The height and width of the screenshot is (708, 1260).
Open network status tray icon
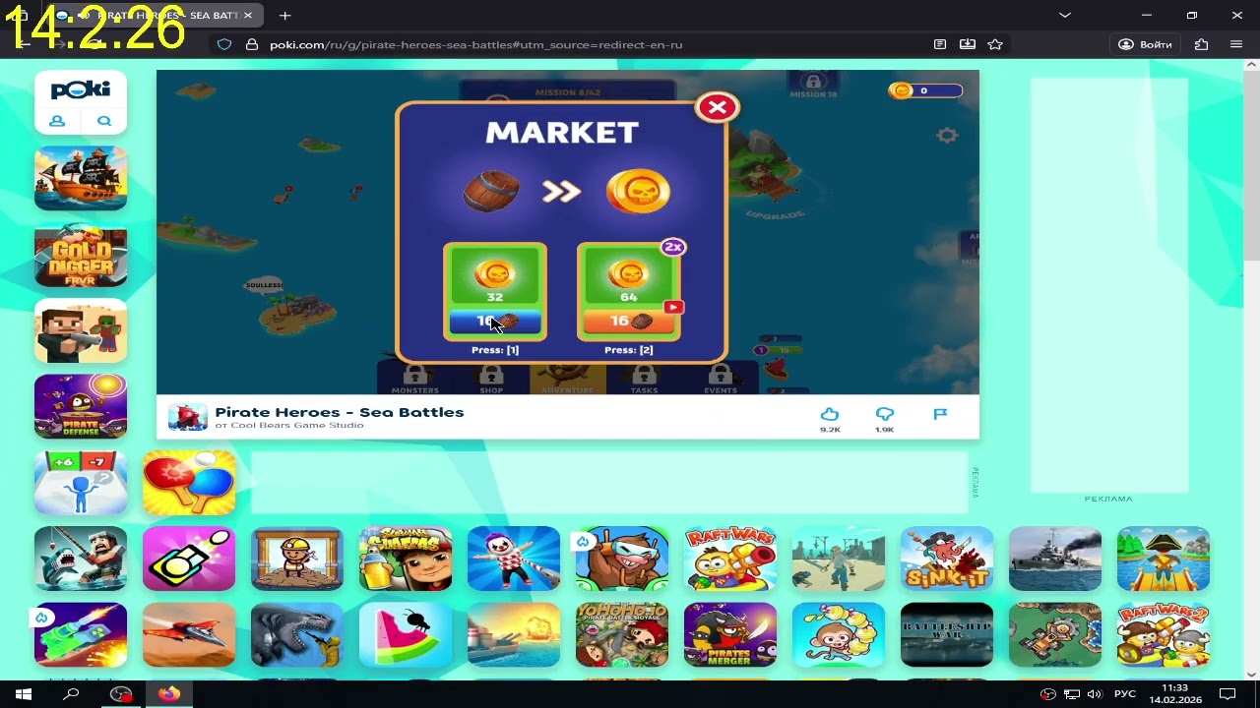tap(1072, 694)
